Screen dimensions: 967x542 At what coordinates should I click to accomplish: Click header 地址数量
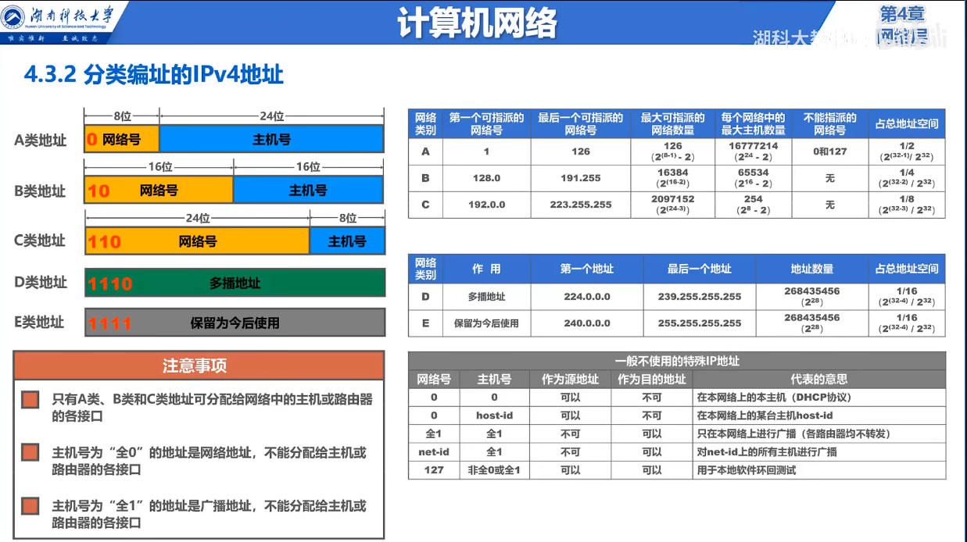812,269
